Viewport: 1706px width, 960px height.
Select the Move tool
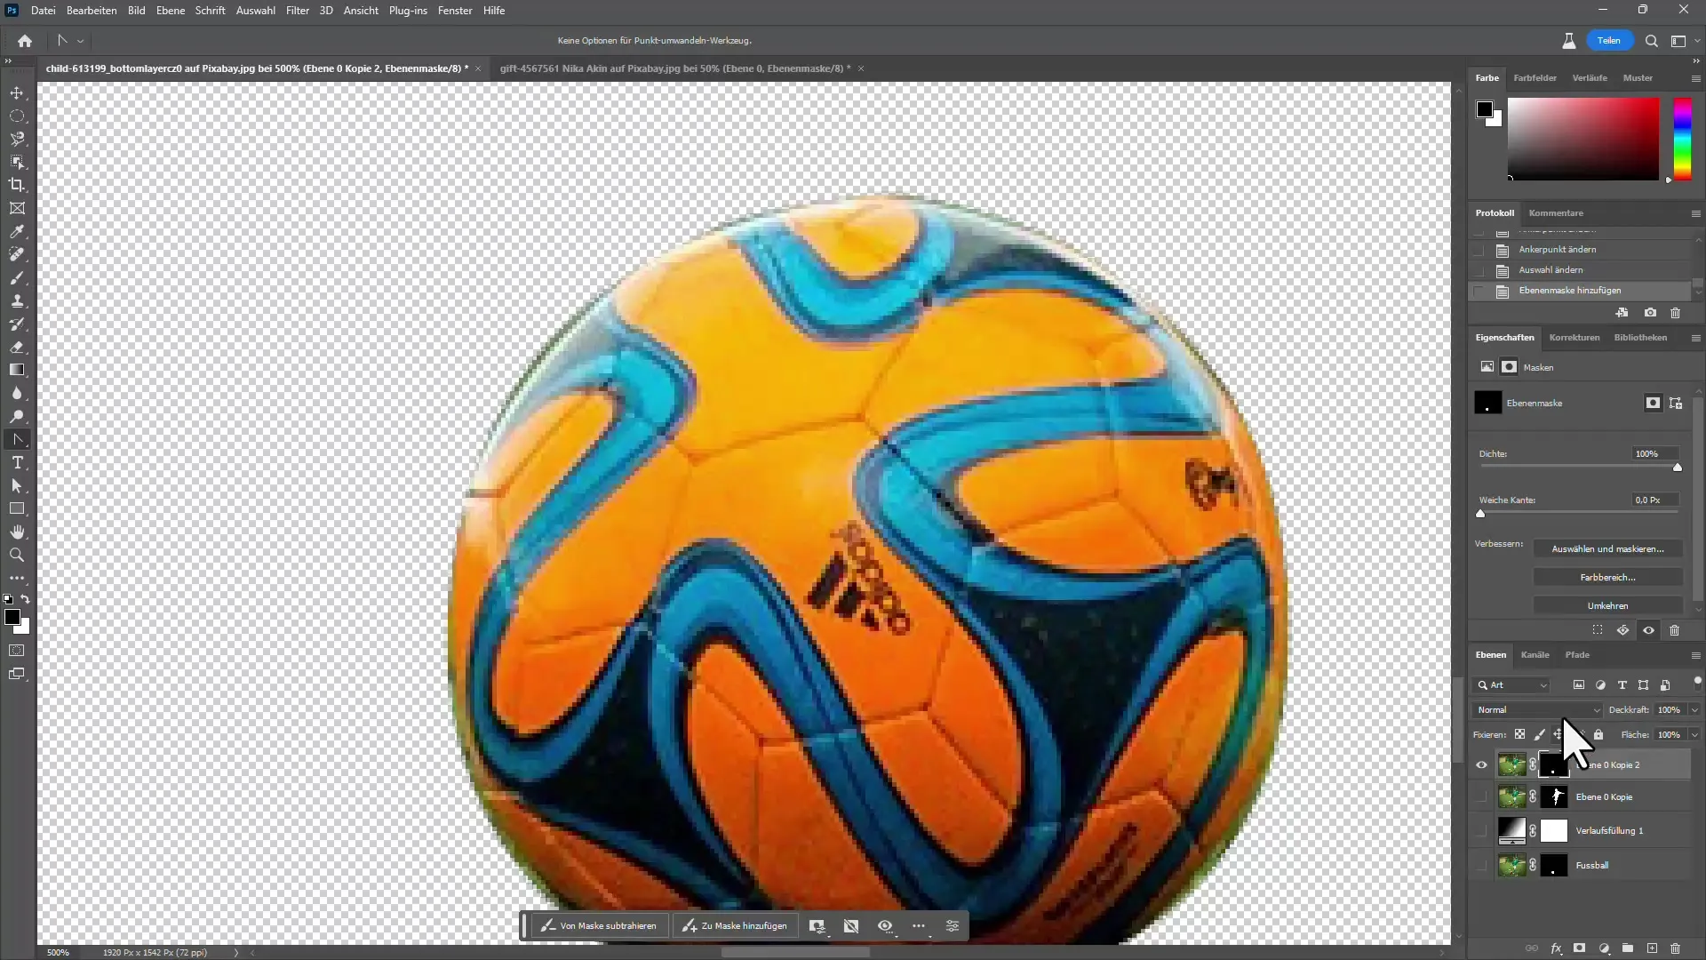(x=17, y=93)
